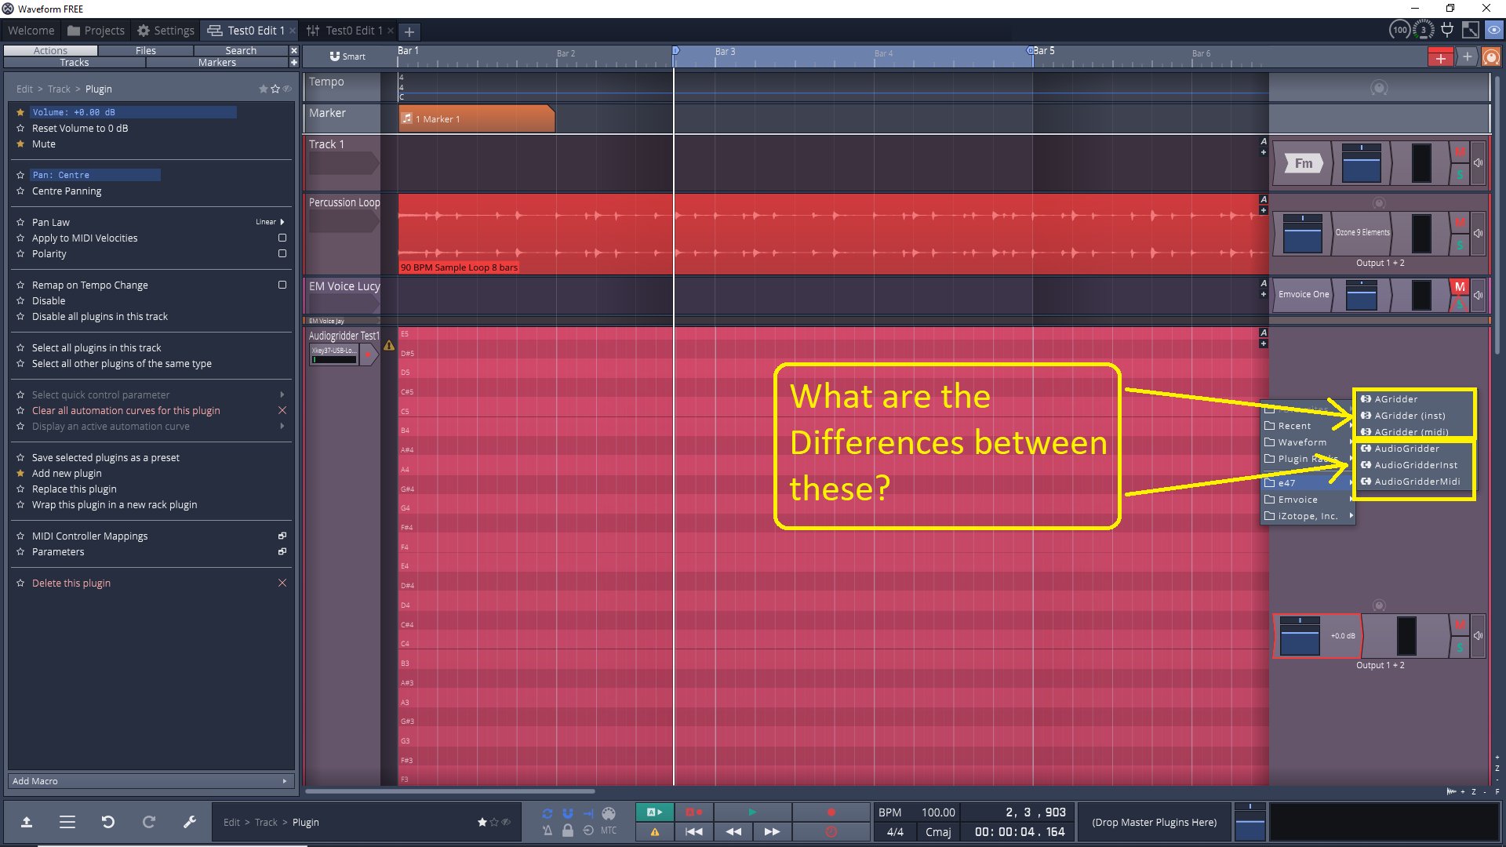Image resolution: width=1506 pixels, height=847 pixels.
Task: Expand the Waveform folder in the plugin menu
Action: (x=1302, y=442)
